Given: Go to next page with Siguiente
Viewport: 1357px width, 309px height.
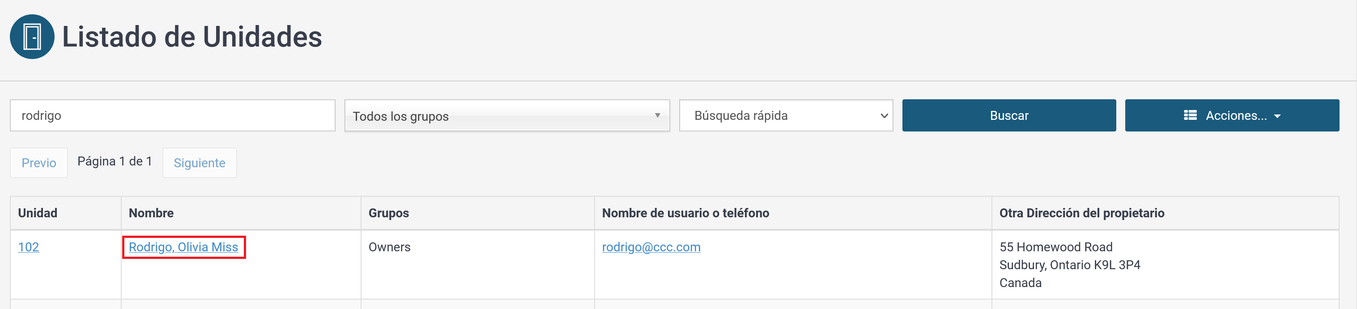Looking at the screenshot, I should point(200,163).
